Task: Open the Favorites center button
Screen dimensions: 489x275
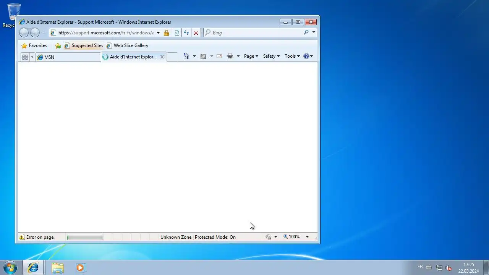Action: (x=34, y=45)
